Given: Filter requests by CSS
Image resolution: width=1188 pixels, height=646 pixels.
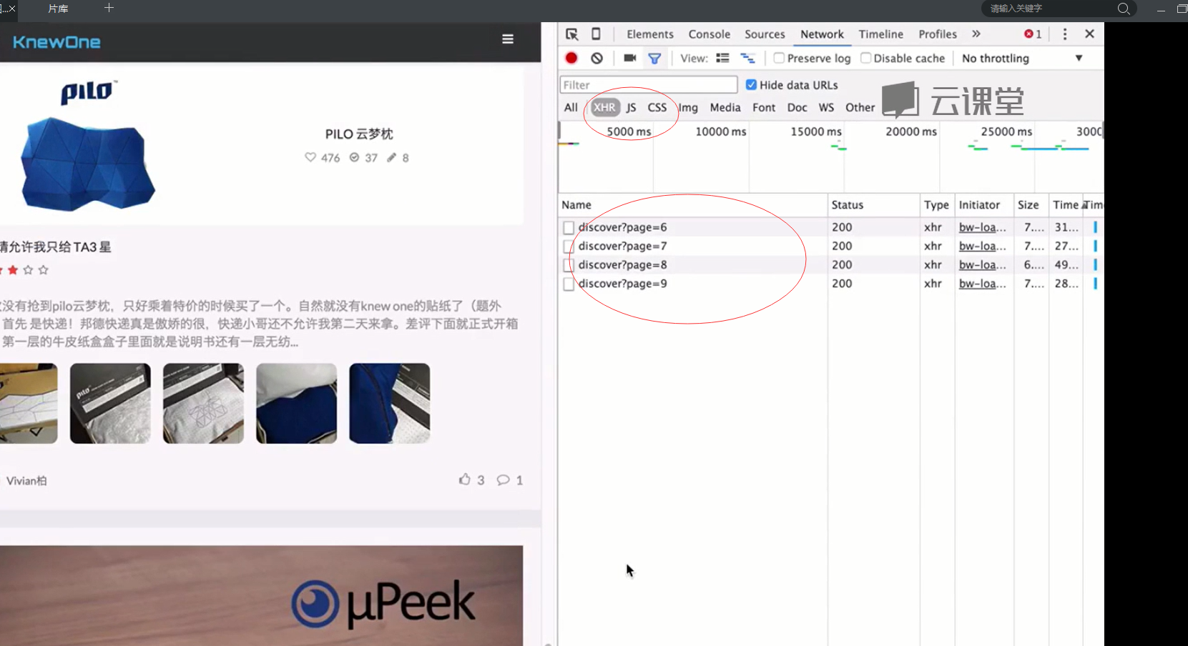Looking at the screenshot, I should pyautogui.click(x=657, y=107).
